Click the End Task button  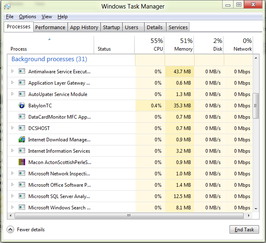coord(244,230)
